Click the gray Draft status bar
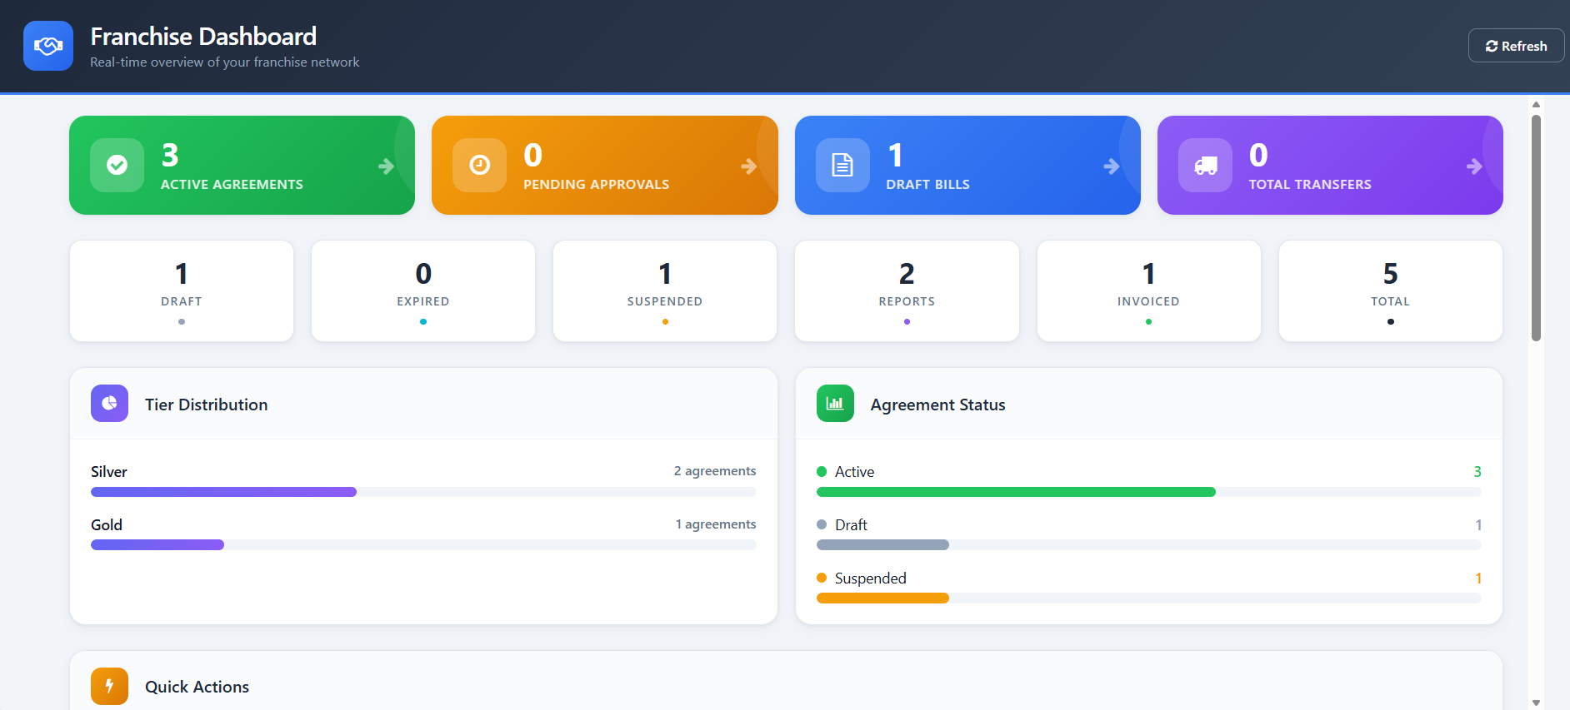 coord(882,545)
